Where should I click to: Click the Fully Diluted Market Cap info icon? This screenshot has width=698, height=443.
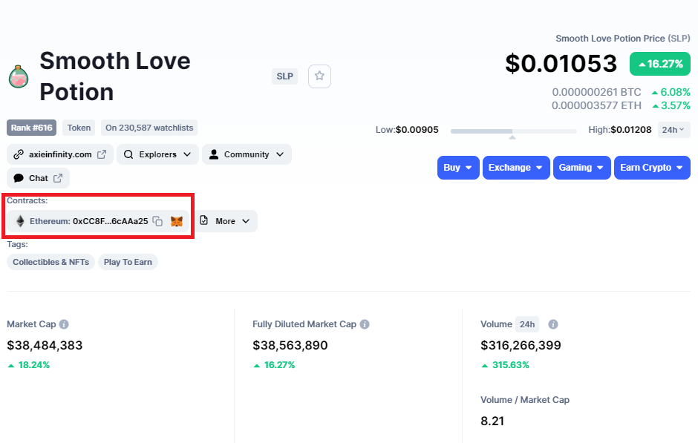365,324
